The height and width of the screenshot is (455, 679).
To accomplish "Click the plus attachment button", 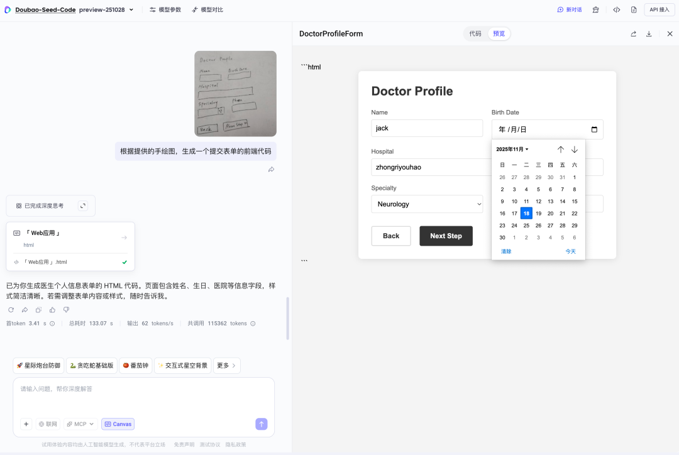I will (x=26, y=424).
